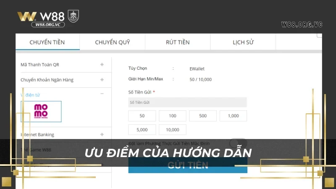Select Chuyển Khoản Ngân Hàng text

[x=47, y=80]
